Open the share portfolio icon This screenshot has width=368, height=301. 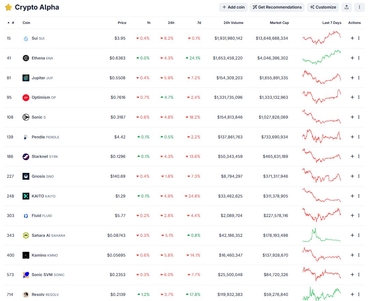pyautogui.click(x=347, y=7)
